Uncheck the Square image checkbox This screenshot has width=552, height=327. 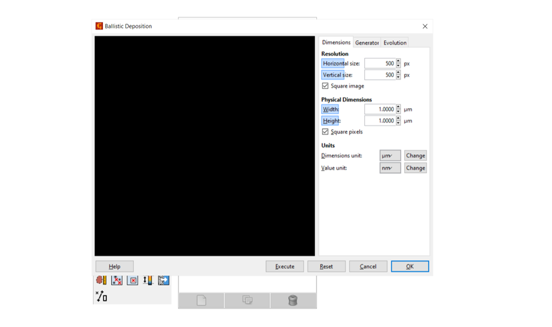tap(325, 86)
